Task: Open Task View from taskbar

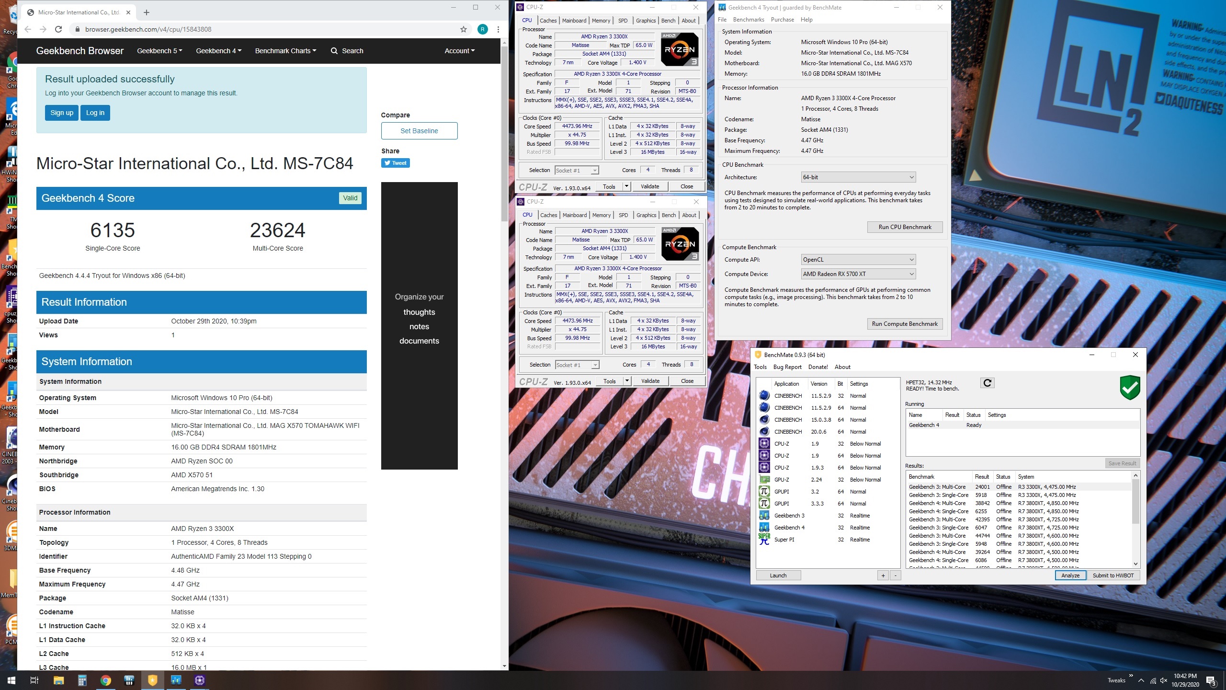Action: click(x=34, y=680)
